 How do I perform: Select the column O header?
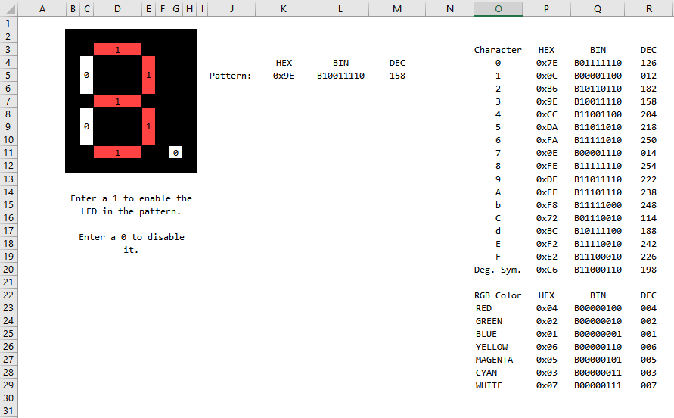498,8
